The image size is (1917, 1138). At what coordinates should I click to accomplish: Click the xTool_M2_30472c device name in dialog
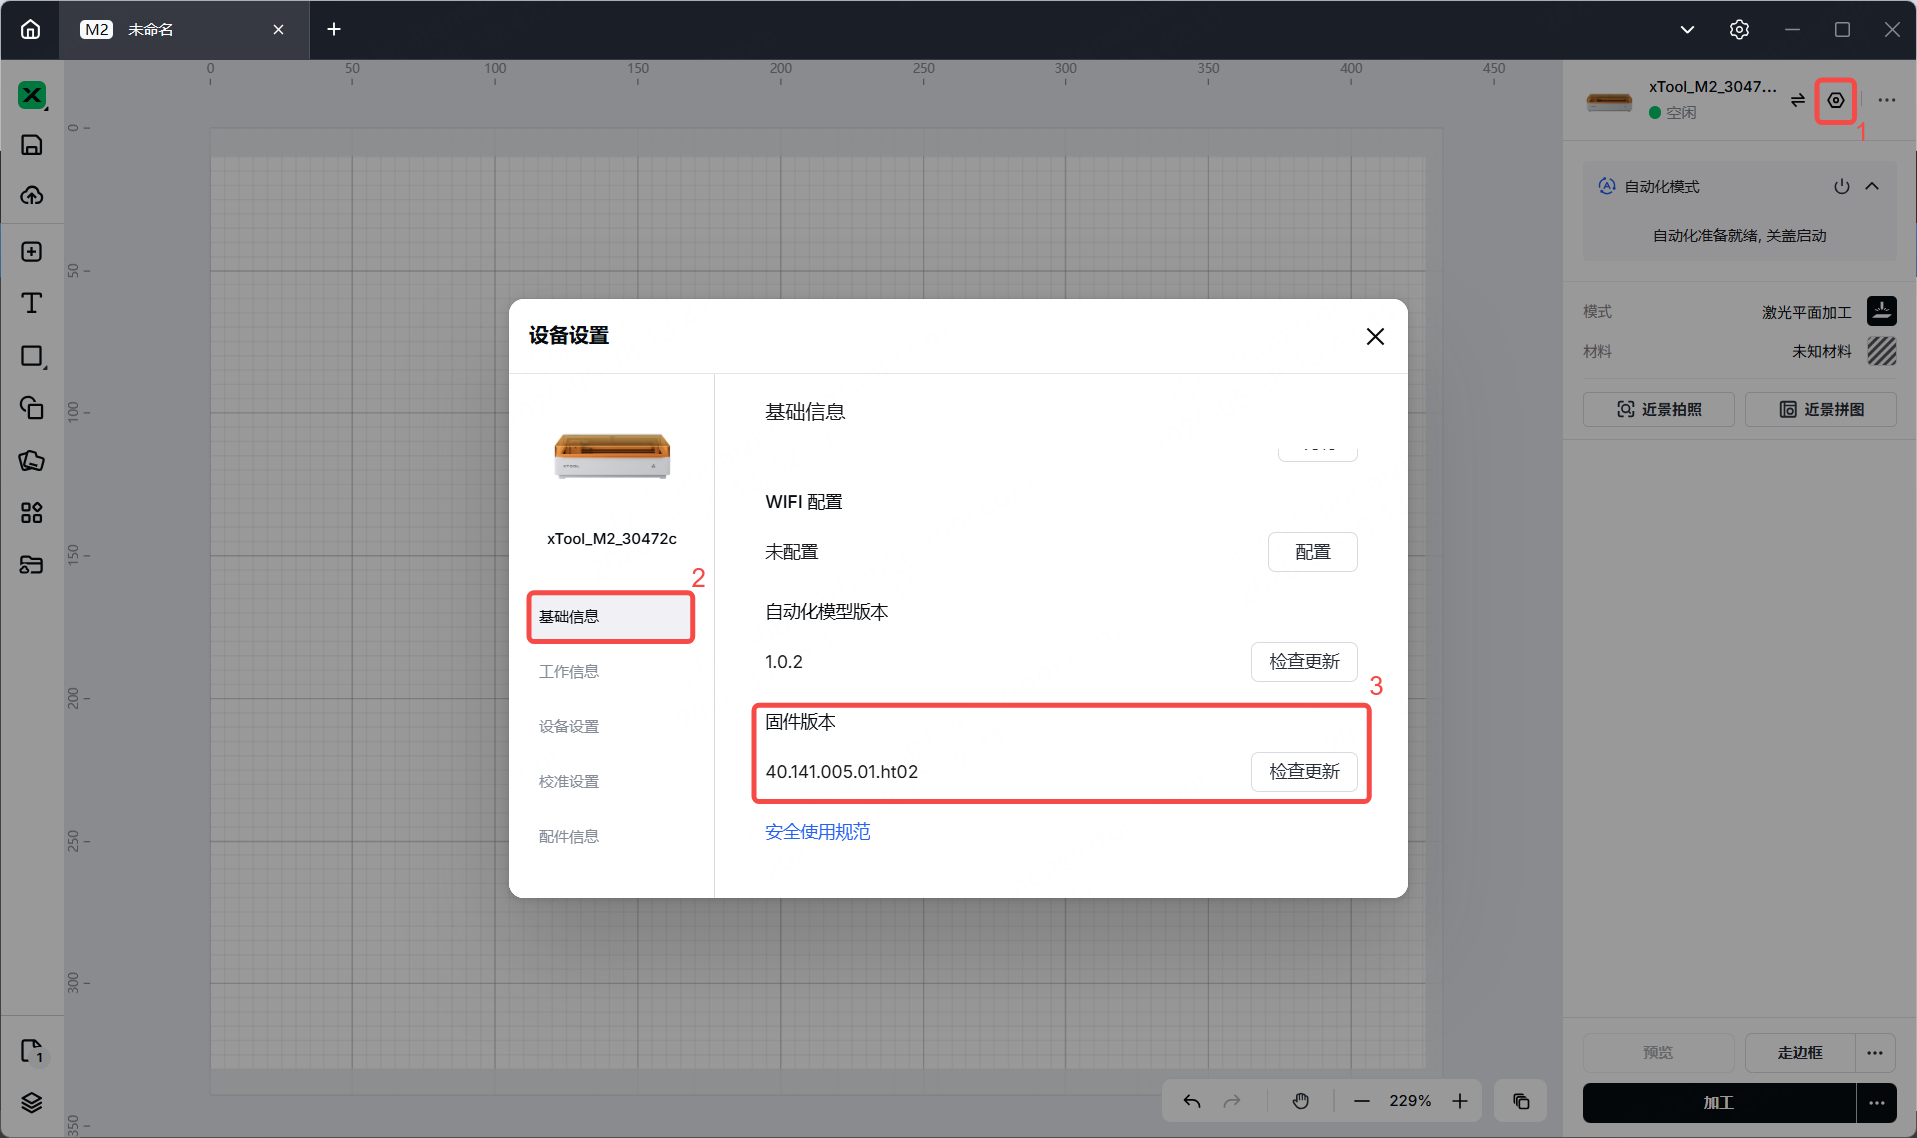[612, 539]
